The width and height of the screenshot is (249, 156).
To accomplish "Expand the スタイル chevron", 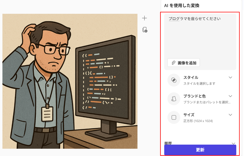I will pyautogui.click(x=230, y=77).
